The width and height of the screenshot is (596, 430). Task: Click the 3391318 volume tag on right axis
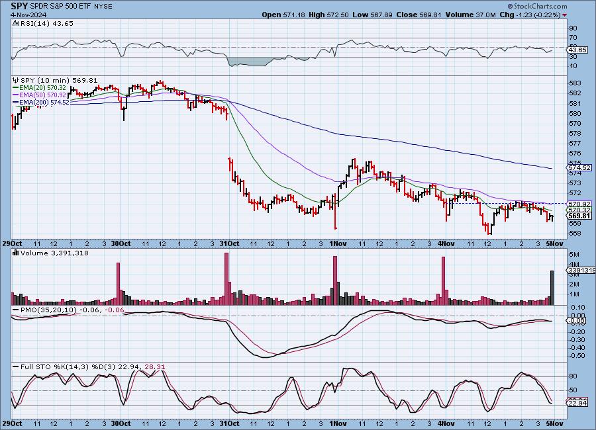click(581, 271)
